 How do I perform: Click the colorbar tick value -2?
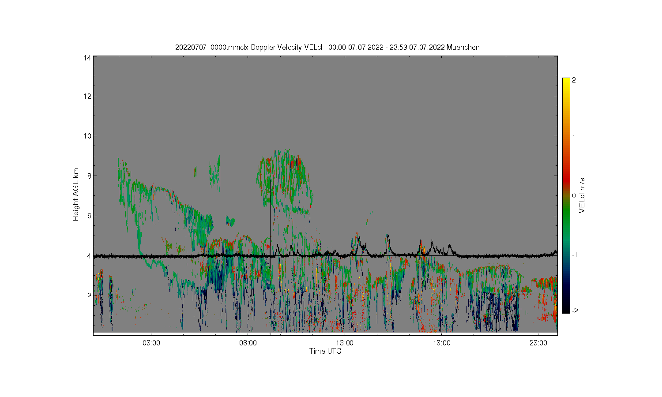(x=575, y=311)
